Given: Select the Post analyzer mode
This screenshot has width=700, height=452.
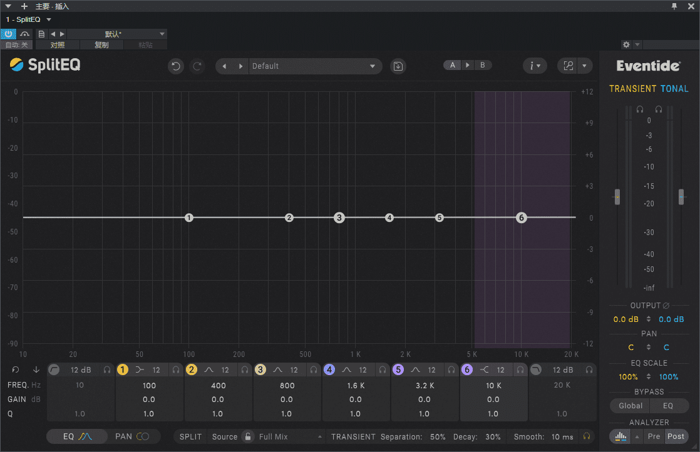Looking at the screenshot, I should click(676, 436).
